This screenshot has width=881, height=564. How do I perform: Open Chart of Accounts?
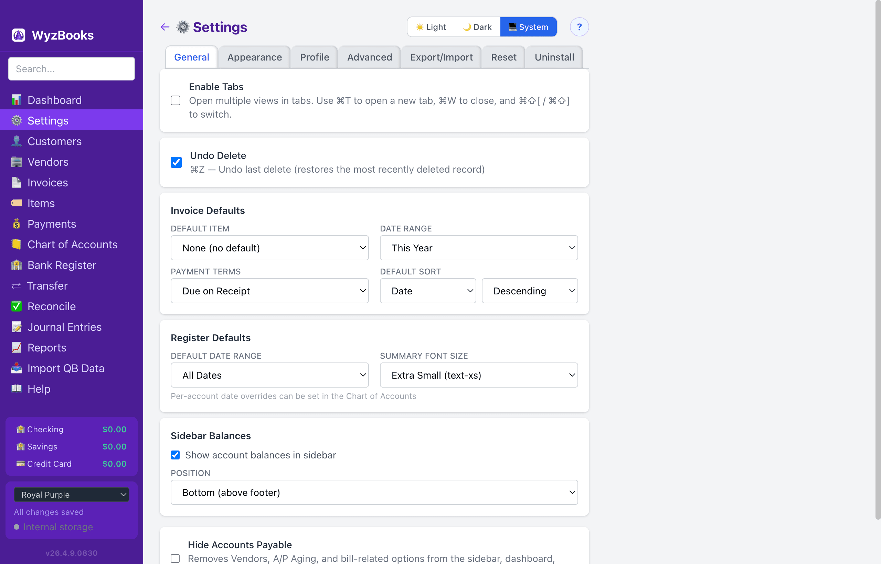(x=72, y=244)
